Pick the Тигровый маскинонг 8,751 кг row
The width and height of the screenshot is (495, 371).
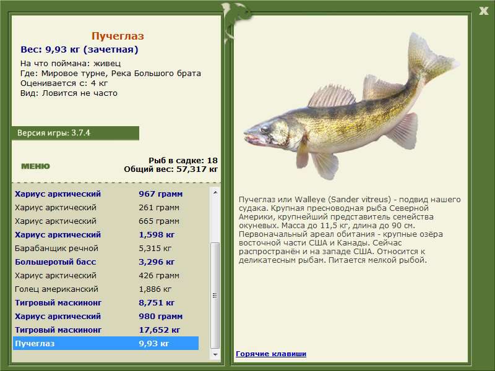pos(106,302)
